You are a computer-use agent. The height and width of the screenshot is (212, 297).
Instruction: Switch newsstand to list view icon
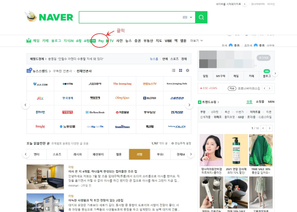coord(173,70)
